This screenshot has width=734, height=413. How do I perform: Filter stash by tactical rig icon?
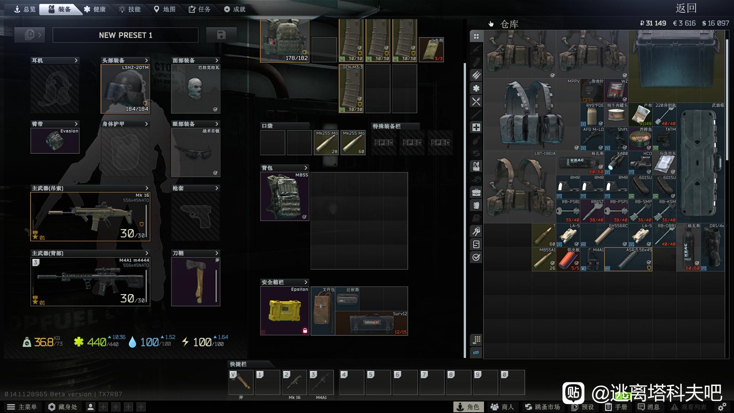[476, 166]
